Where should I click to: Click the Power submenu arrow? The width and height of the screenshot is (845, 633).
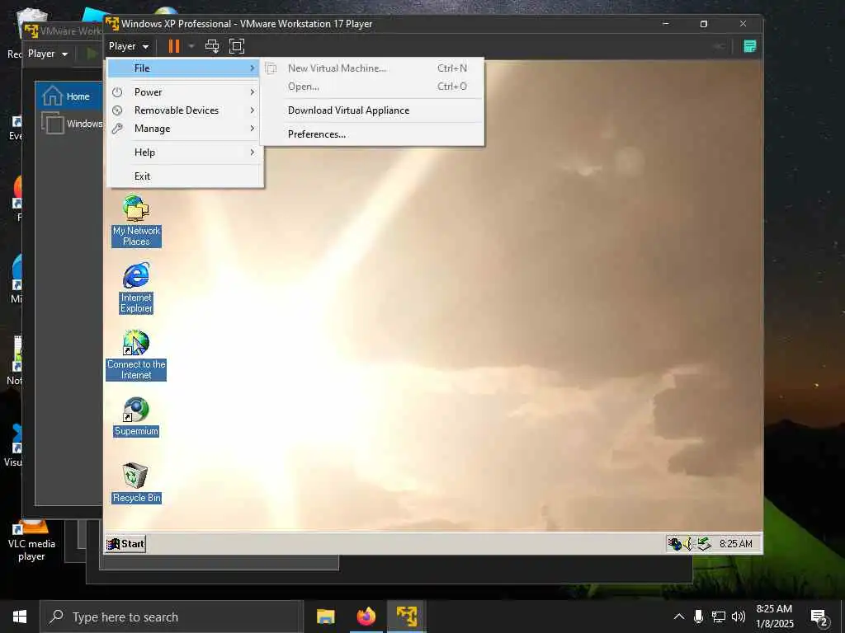pos(252,92)
